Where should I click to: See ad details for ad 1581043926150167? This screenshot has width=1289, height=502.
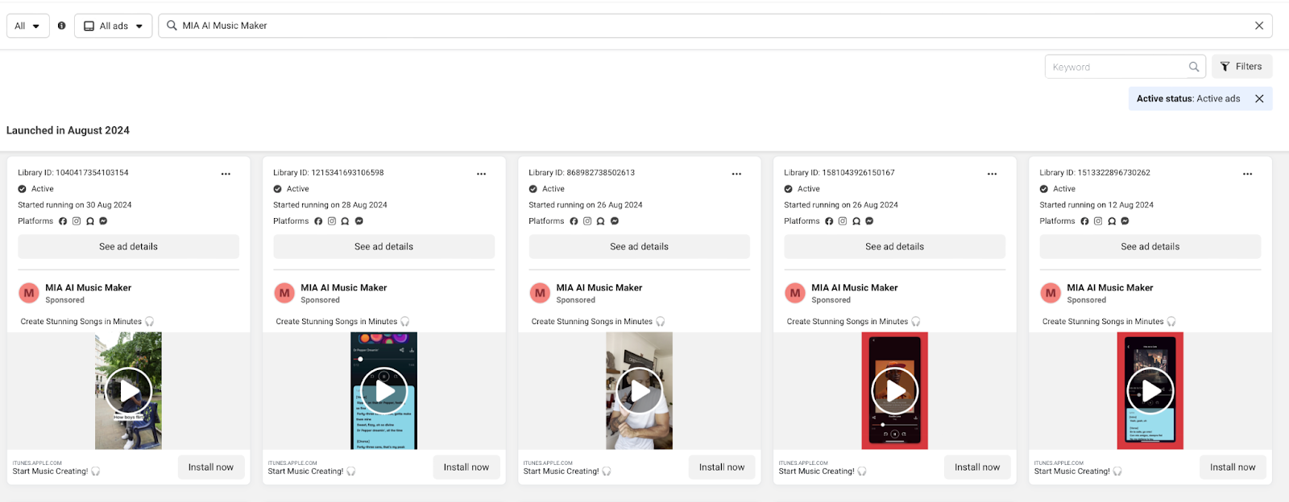895,247
